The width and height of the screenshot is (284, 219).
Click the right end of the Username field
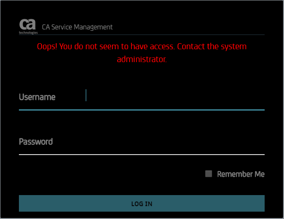(258, 97)
